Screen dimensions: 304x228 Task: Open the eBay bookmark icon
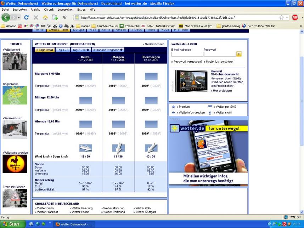(26, 26)
